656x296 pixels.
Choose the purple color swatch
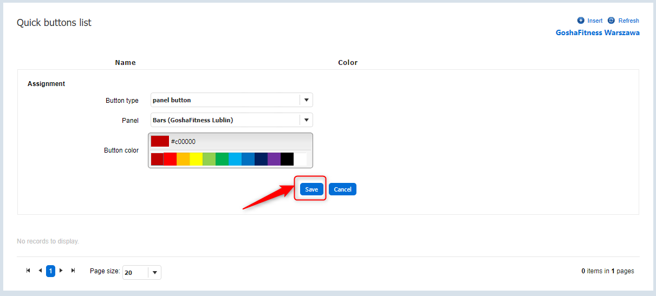(x=274, y=159)
